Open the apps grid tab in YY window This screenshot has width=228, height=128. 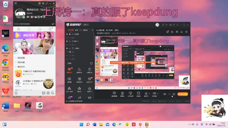pyautogui.click(x=50, y=29)
